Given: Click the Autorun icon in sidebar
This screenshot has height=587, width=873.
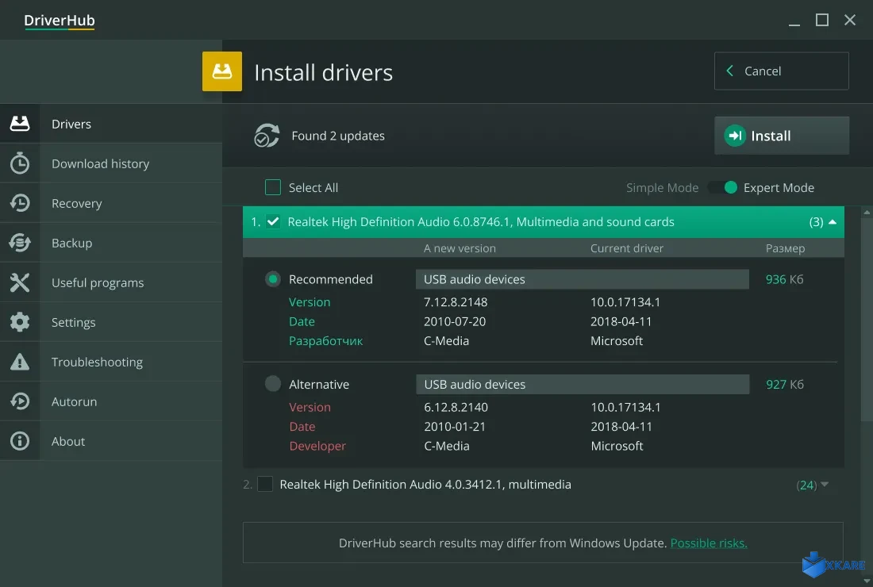Looking at the screenshot, I should pos(20,401).
